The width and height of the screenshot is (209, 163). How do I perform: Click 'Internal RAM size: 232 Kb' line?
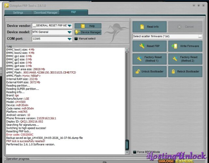click(x=22, y=79)
